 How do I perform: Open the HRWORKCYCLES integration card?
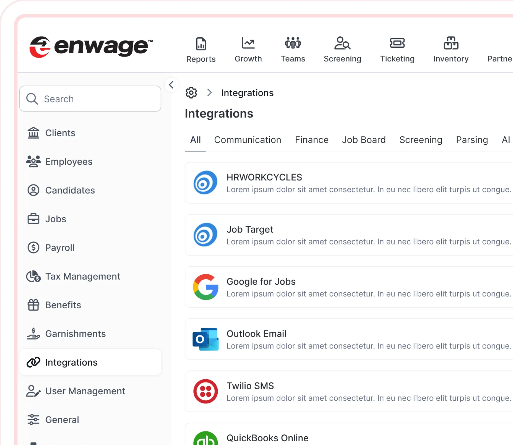[348, 183]
